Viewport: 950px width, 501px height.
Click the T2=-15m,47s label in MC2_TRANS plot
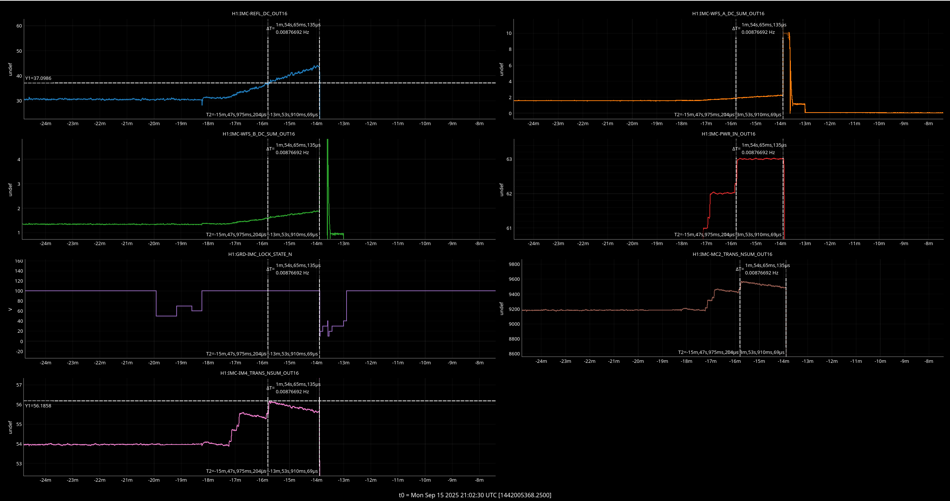click(x=708, y=352)
